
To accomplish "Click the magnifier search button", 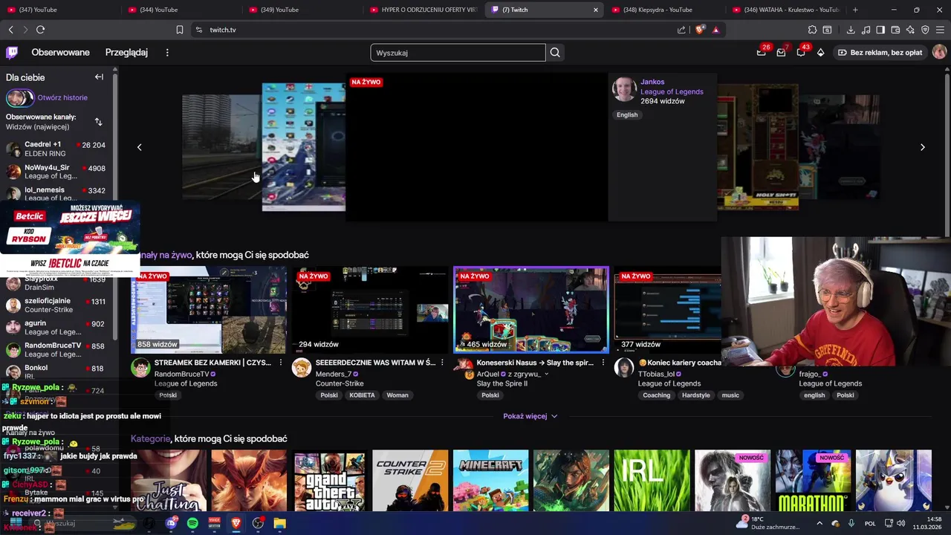I will click(555, 53).
